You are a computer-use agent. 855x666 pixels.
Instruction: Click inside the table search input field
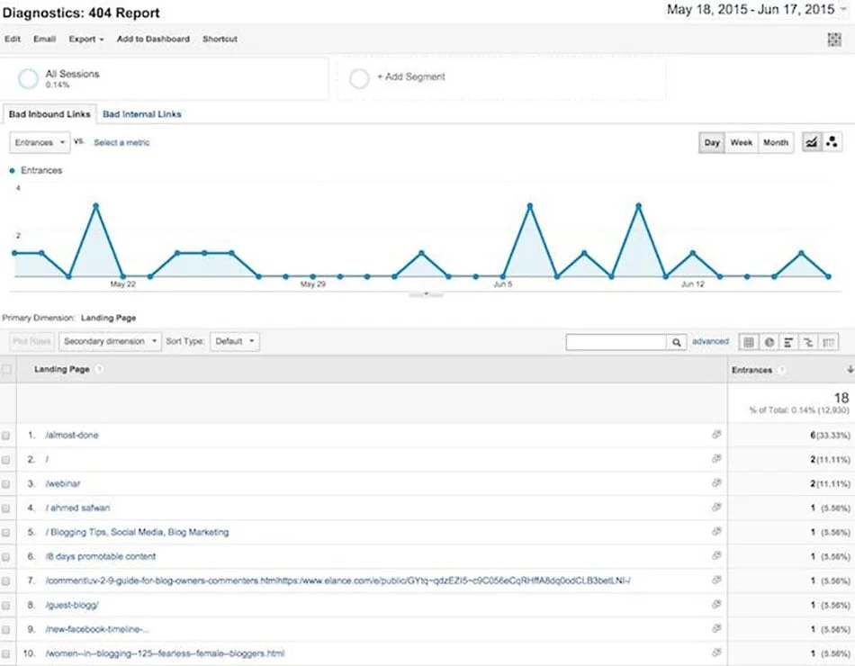coord(621,342)
